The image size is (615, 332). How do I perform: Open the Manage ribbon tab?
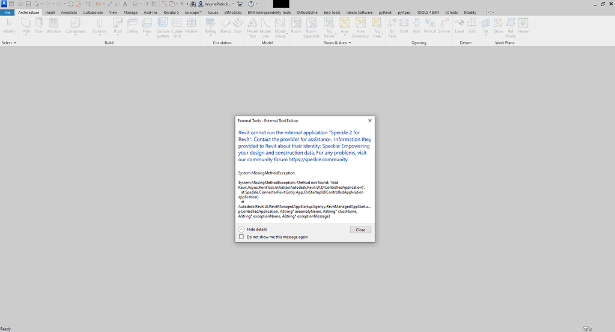130,12
